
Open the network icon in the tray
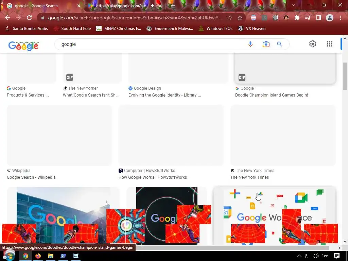pyautogui.click(x=307, y=256)
